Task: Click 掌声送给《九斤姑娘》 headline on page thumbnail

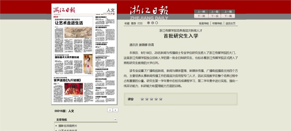Action: (x=68, y=80)
